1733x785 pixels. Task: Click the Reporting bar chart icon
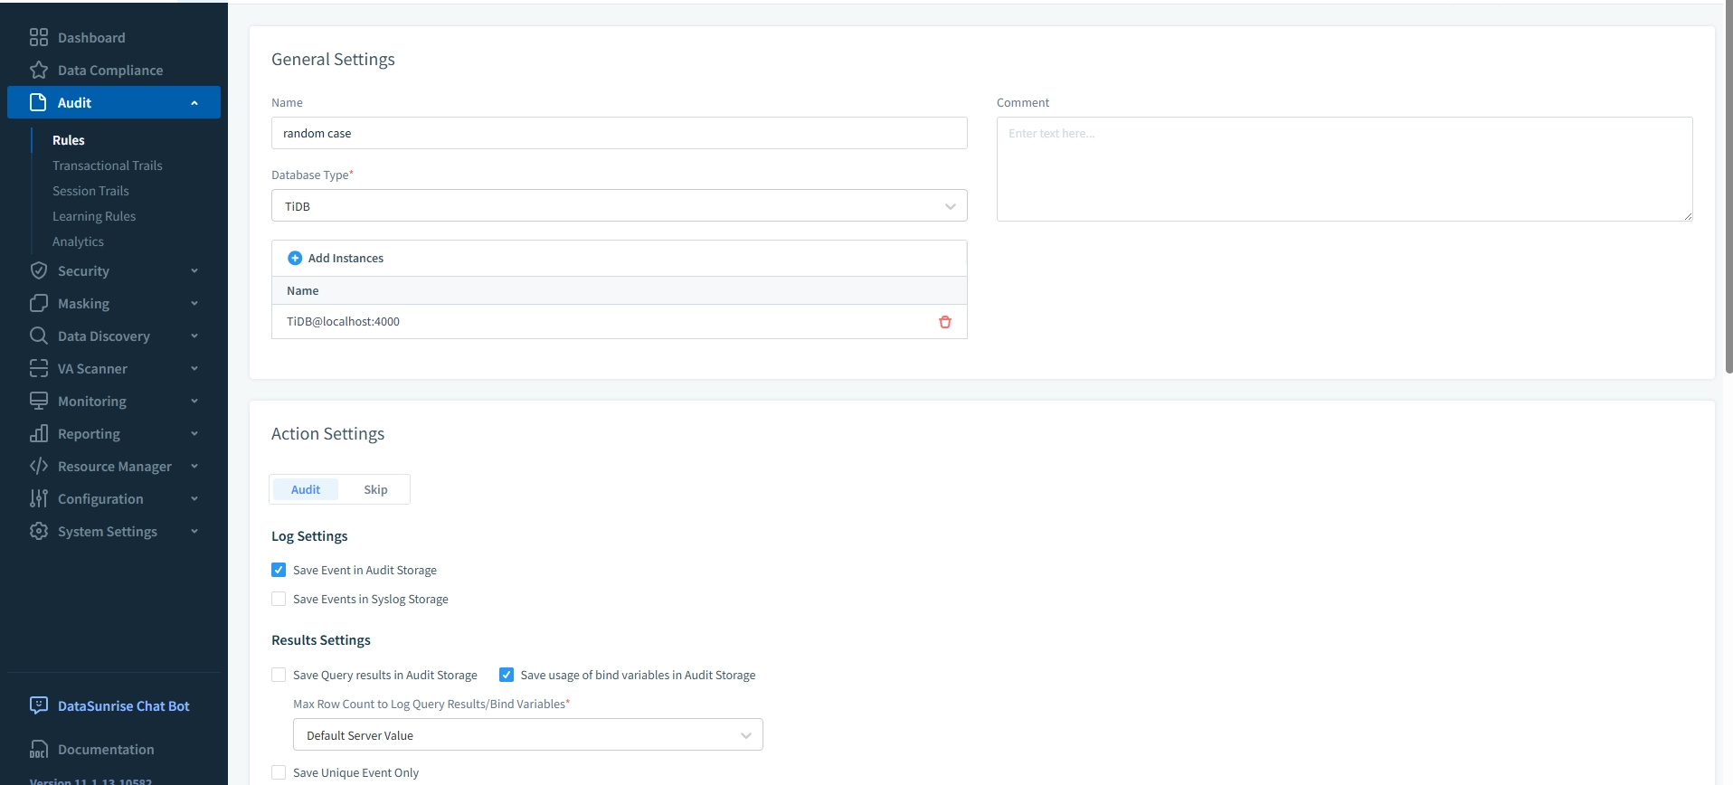(x=38, y=433)
